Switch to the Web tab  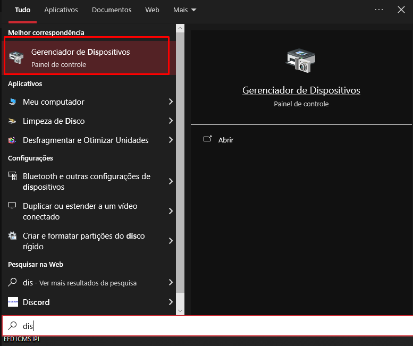pos(152,10)
